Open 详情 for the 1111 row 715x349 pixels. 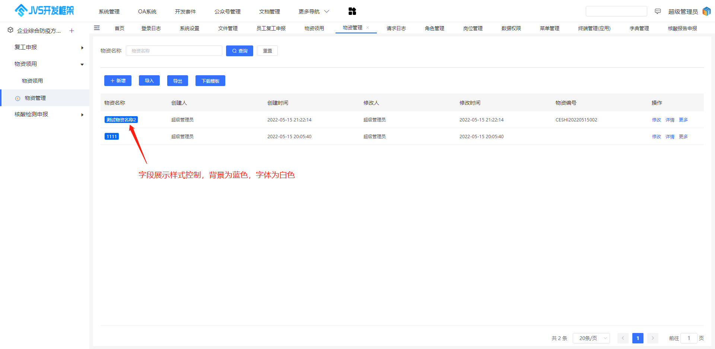tap(670, 136)
